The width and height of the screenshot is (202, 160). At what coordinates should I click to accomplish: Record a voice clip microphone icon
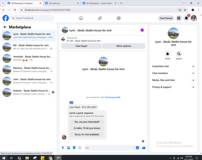click(63, 148)
